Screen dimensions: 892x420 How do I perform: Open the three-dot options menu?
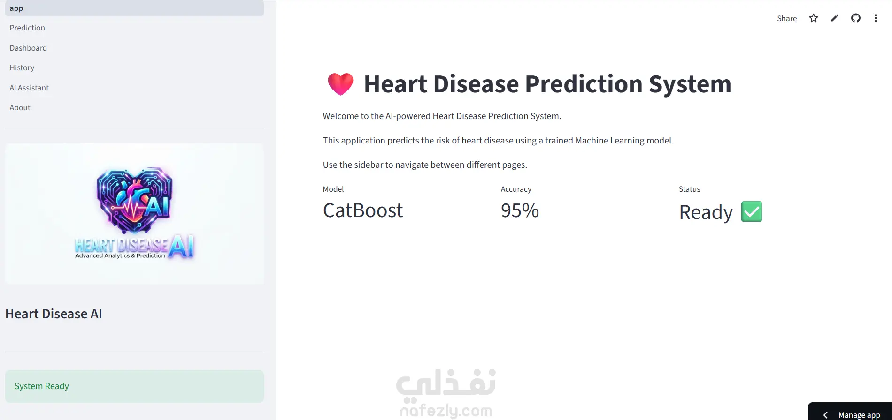click(876, 18)
